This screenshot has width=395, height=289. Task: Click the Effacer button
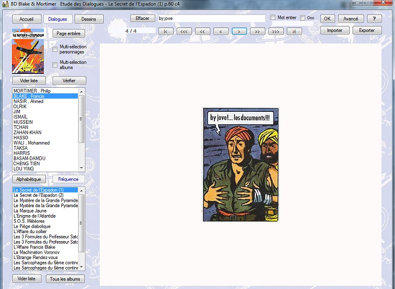click(142, 18)
